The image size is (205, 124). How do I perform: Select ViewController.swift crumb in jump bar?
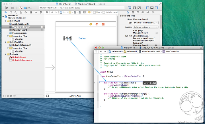coord(150,51)
